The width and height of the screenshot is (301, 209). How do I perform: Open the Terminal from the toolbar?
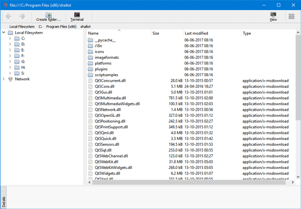(x=77, y=17)
